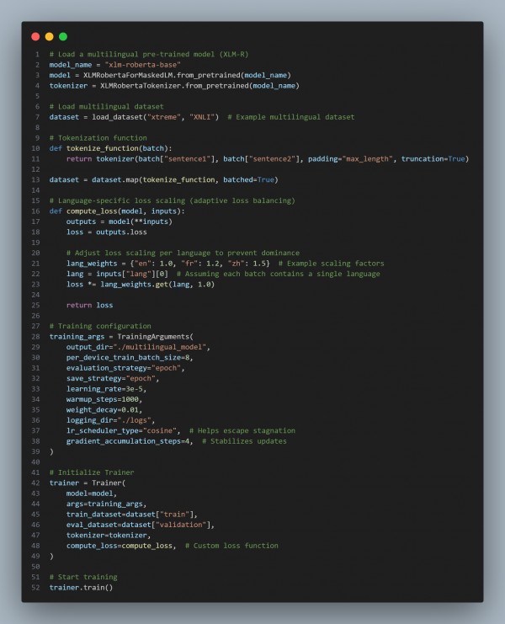The height and width of the screenshot is (624, 505).
Task: Click the comment mentioning pre-trained model (XLM-R)
Action: (149, 54)
